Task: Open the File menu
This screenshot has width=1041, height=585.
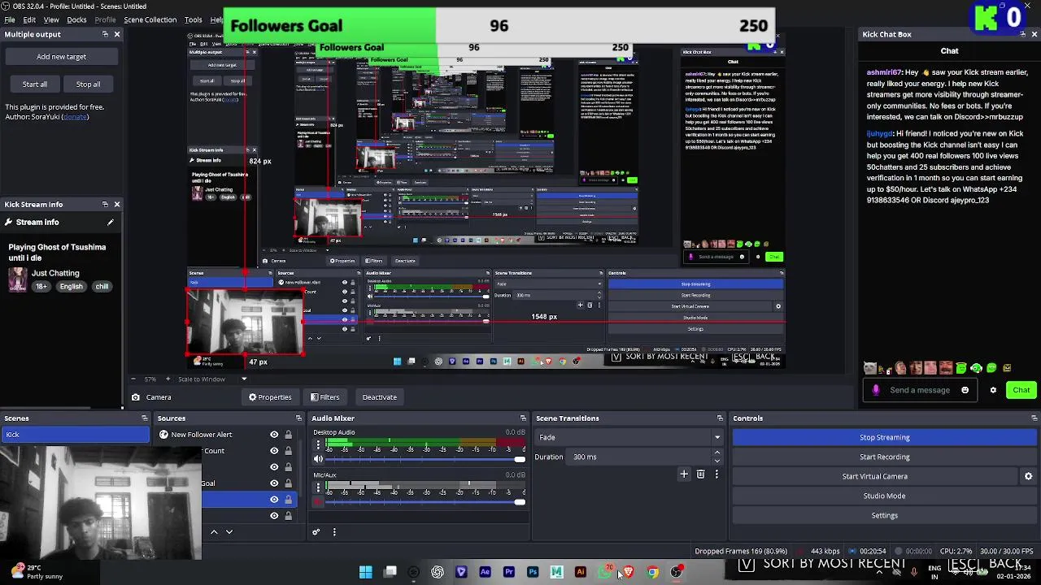Action: click(x=10, y=19)
